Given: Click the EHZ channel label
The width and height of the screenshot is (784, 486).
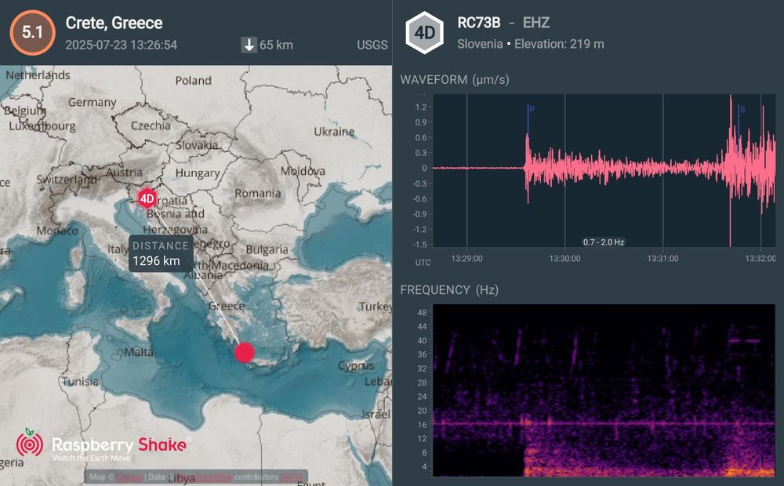Looking at the screenshot, I should (x=536, y=23).
